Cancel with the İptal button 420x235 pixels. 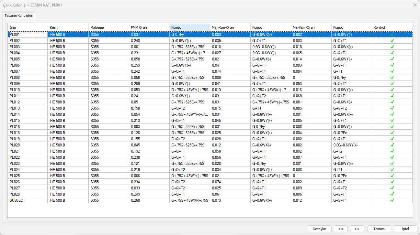tap(405, 229)
